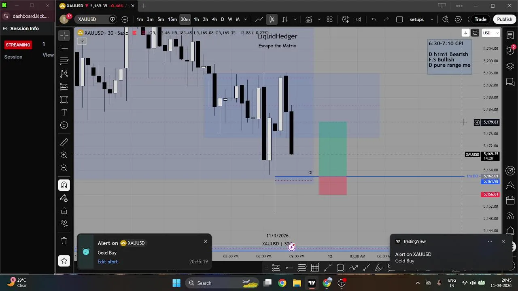Click the Zoom Out tool
The image size is (518, 291).
pyautogui.click(x=64, y=168)
